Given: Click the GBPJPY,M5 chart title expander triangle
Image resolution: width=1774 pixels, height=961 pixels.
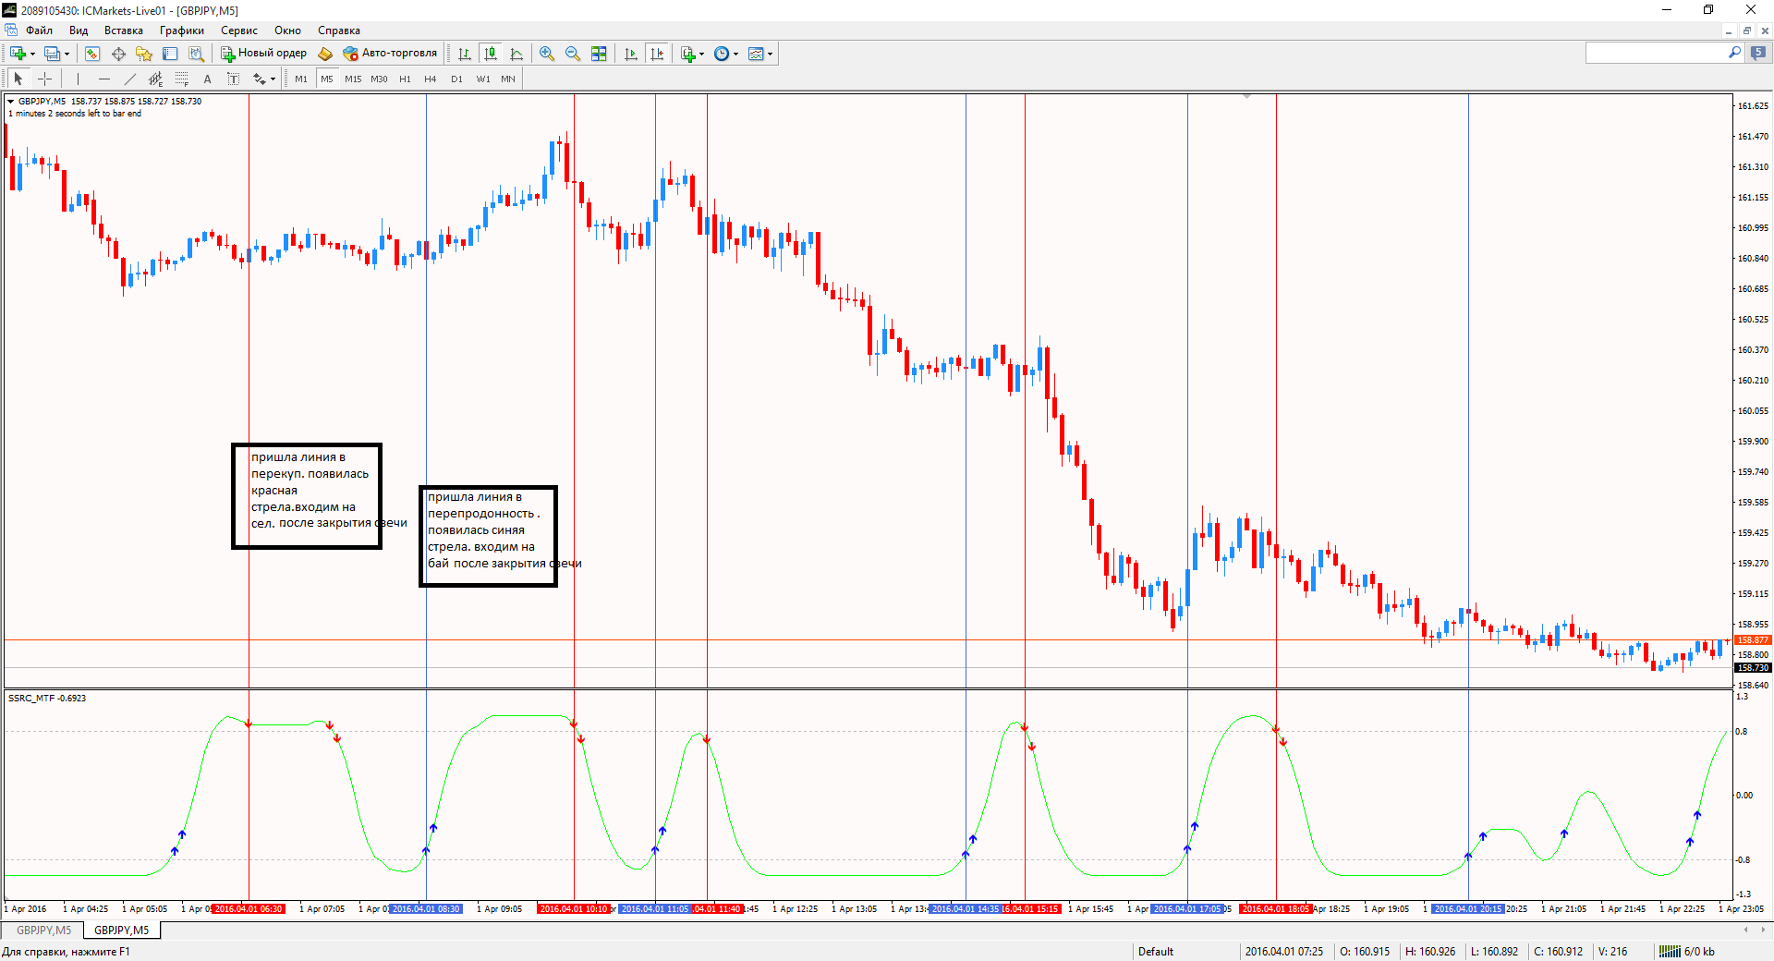Looking at the screenshot, I should click(x=10, y=102).
